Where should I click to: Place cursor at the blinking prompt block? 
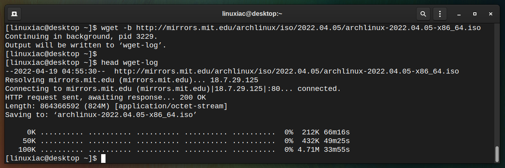point(104,159)
